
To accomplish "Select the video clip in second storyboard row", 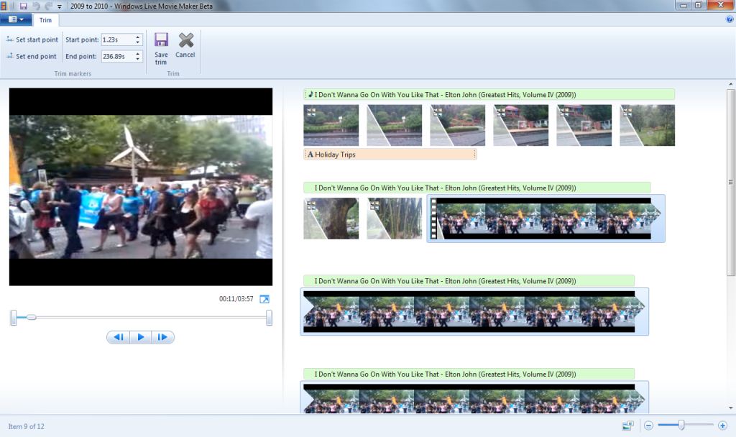I will (546, 218).
